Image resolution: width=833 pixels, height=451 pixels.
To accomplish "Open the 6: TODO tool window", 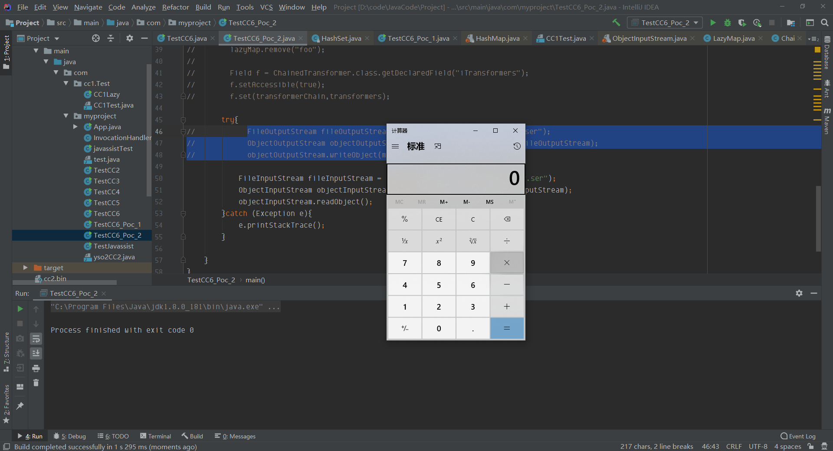I will [x=113, y=436].
